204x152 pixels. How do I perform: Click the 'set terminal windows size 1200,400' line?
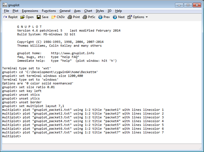43,76
